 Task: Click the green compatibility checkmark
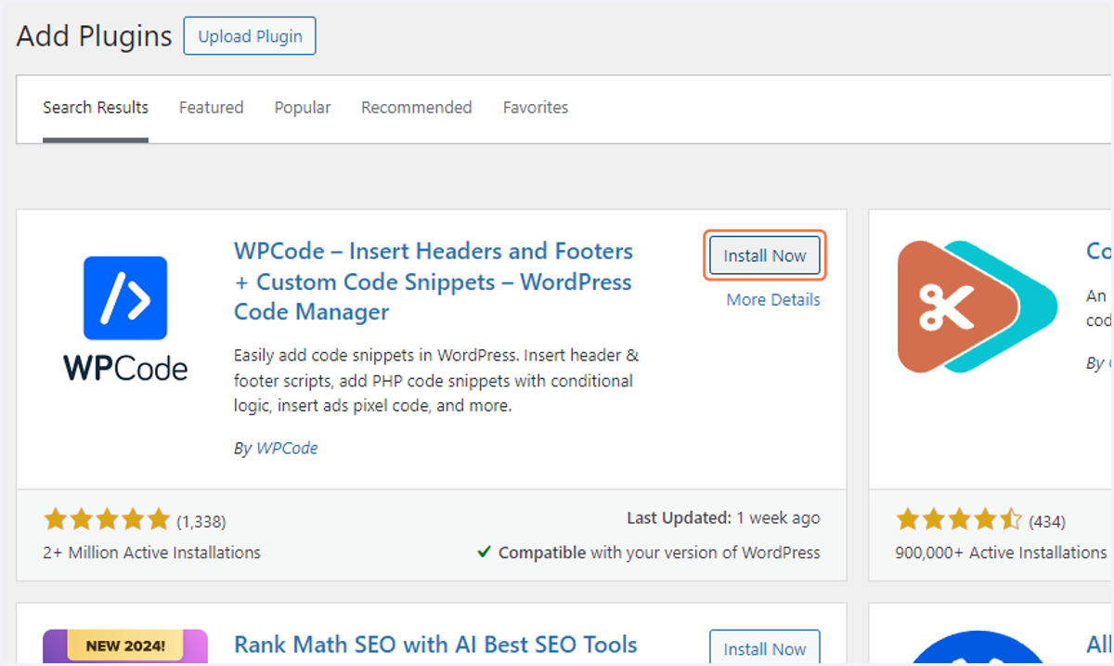pyautogui.click(x=484, y=552)
